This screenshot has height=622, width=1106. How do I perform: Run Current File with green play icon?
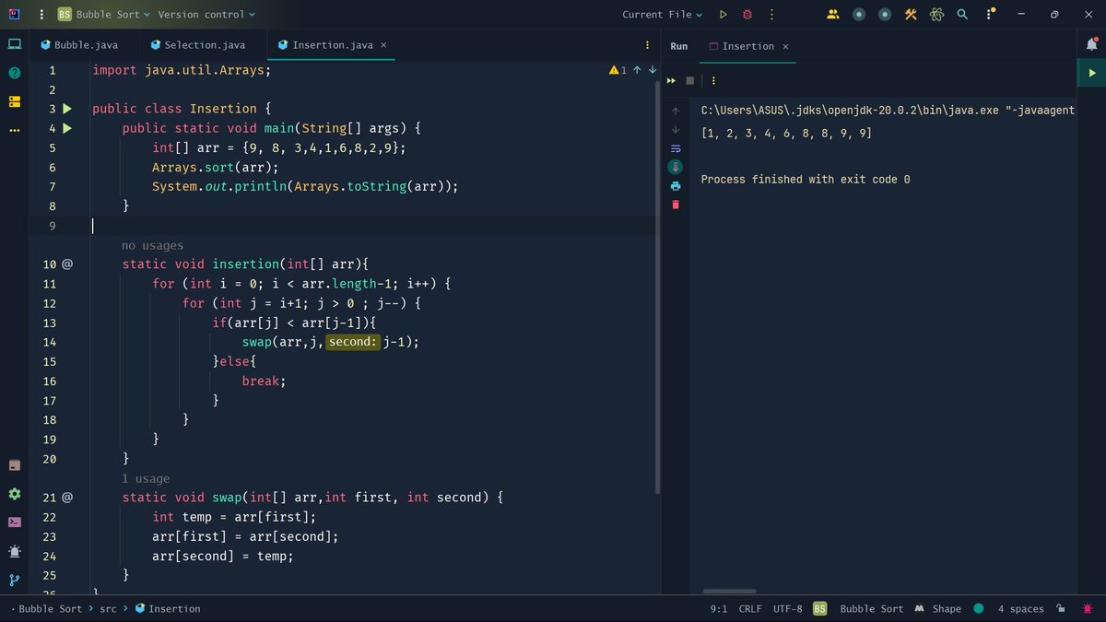coord(724,14)
